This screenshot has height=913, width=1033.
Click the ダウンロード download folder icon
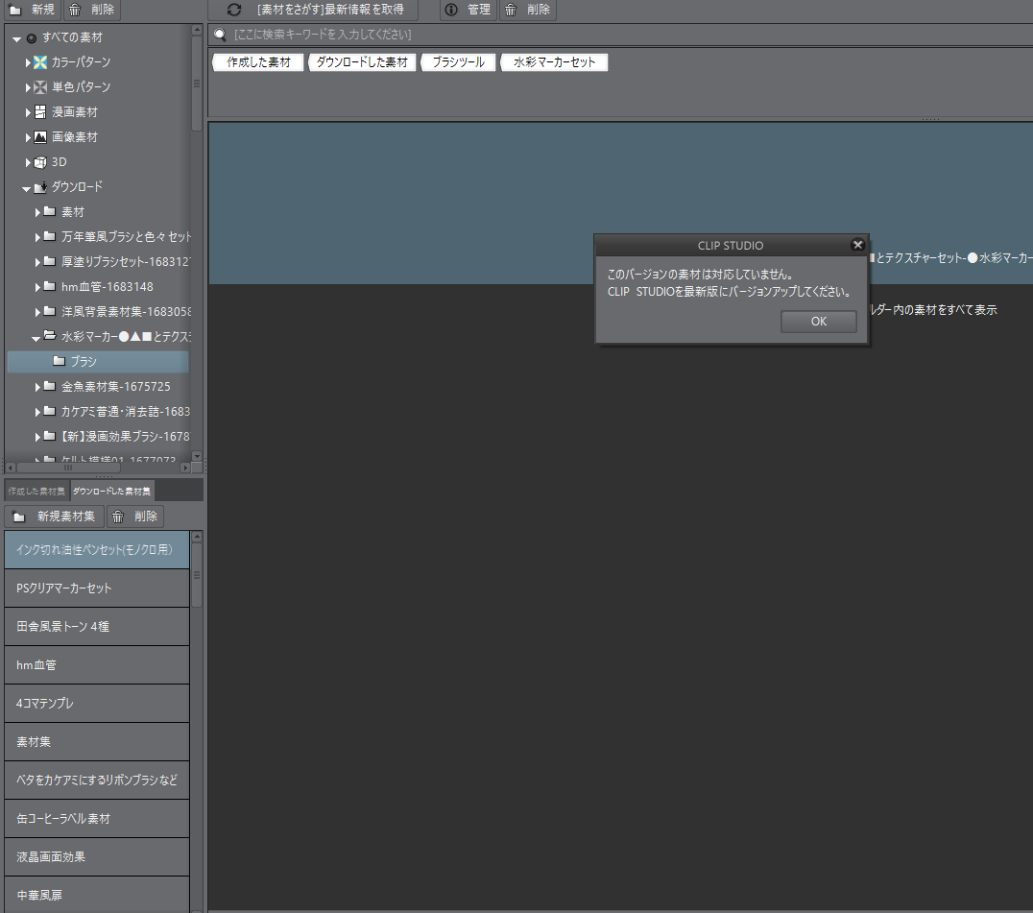click(40, 187)
